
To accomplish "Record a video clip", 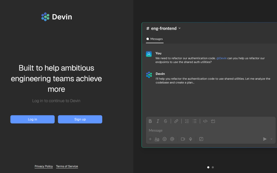I will [x=183, y=139].
